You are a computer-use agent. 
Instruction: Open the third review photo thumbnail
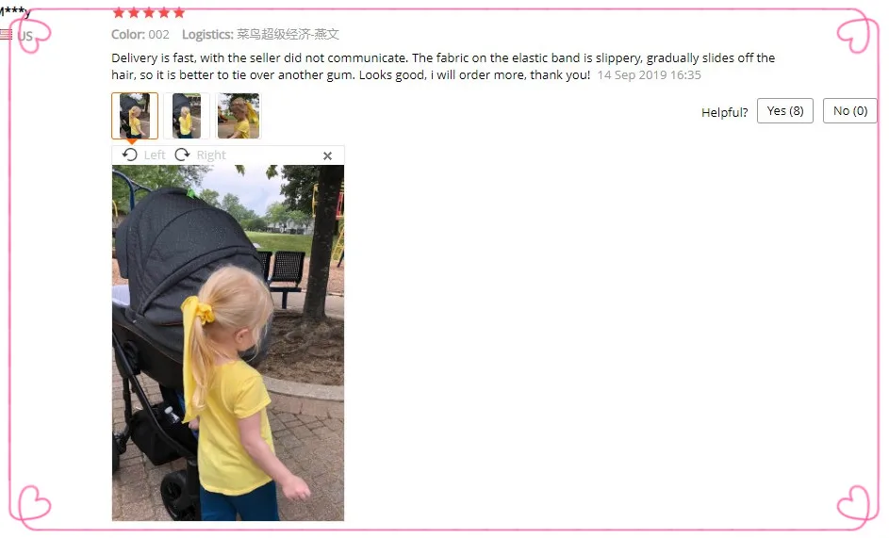point(239,116)
